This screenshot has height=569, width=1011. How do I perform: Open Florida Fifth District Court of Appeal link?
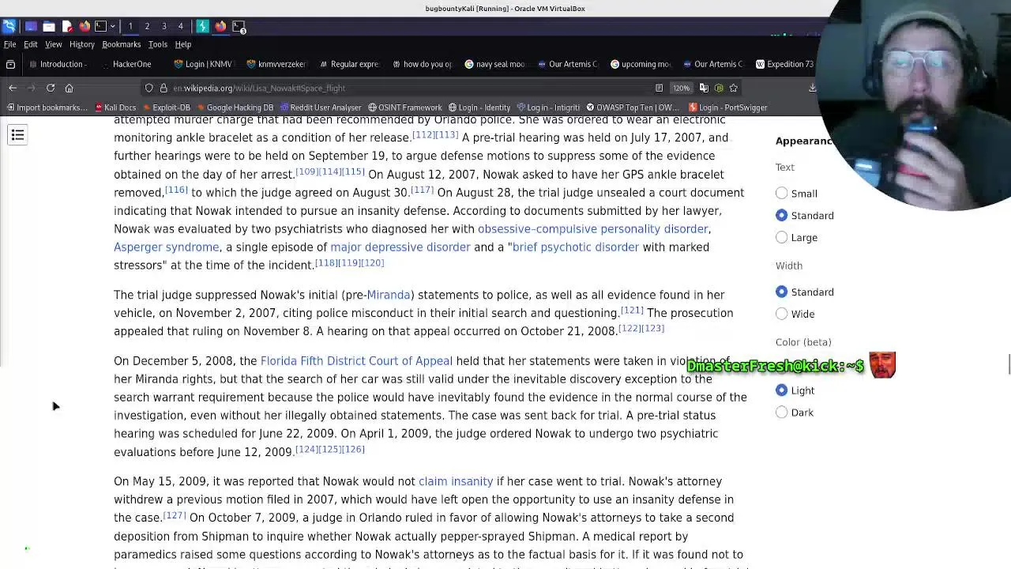point(356,360)
